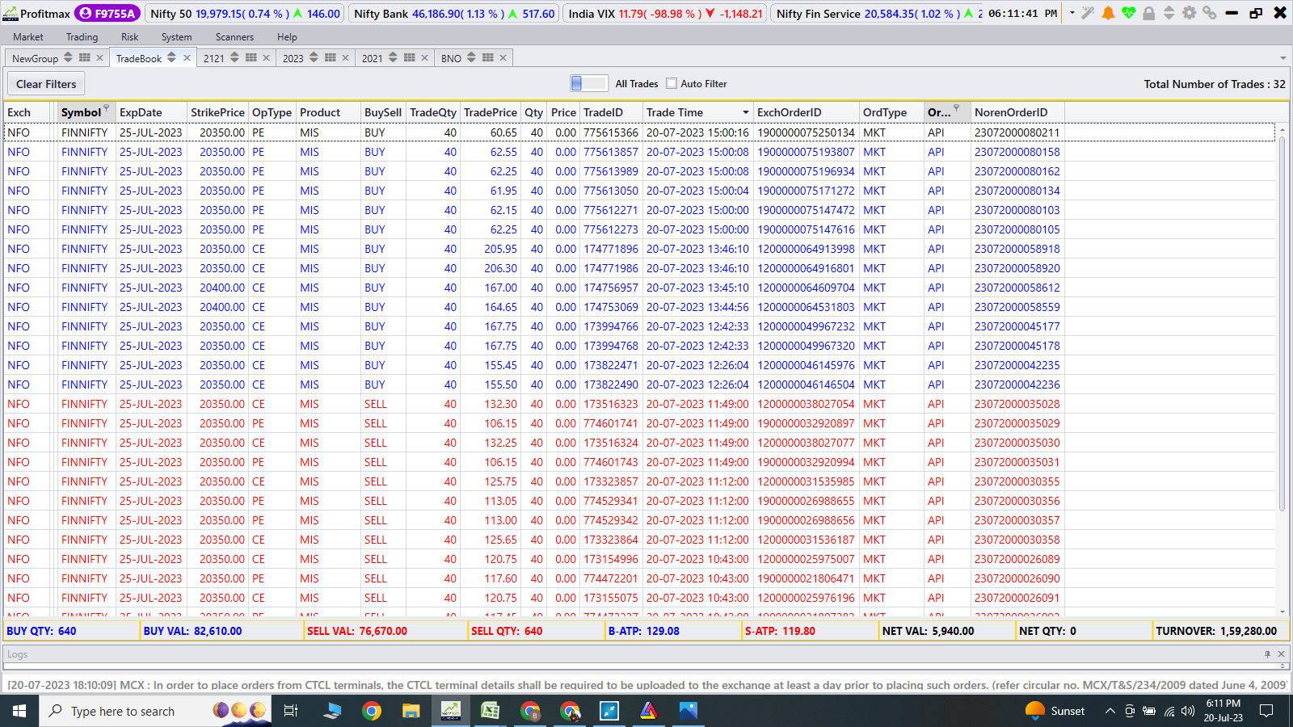
Task: Click the BuySell column header
Action: point(383,112)
